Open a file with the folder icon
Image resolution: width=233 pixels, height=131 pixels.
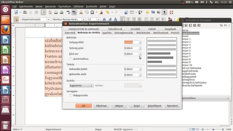pos(25,12)
